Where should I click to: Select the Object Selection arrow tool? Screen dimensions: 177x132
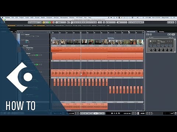[72, 22]
